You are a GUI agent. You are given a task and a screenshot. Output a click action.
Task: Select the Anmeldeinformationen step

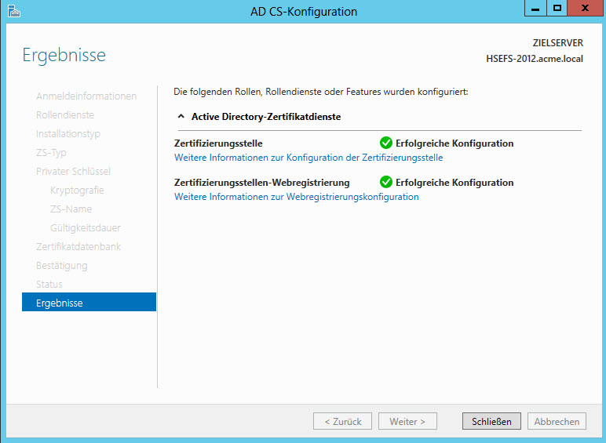point(86,96)
